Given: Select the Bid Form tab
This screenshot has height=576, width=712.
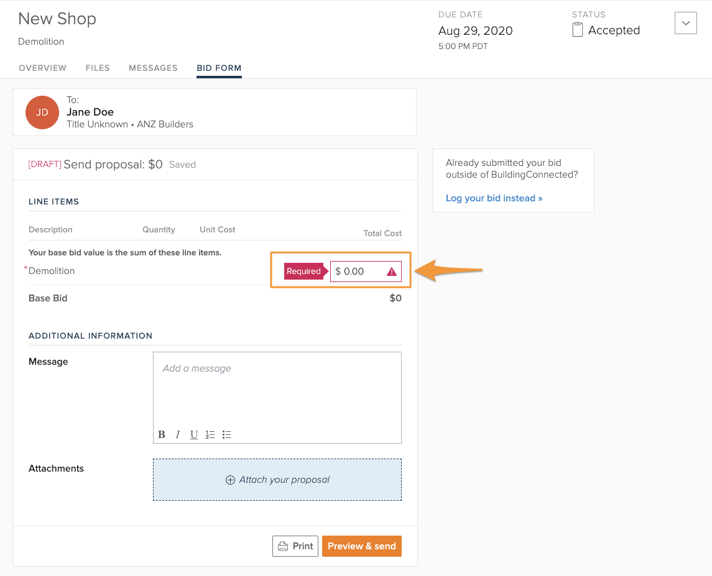Looking at the screenshot, I should (219, 68).
